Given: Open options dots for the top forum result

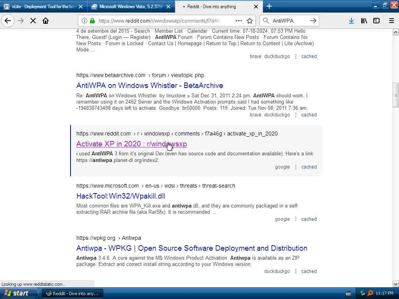Looking at the screenshot, I should click(296, 56).
